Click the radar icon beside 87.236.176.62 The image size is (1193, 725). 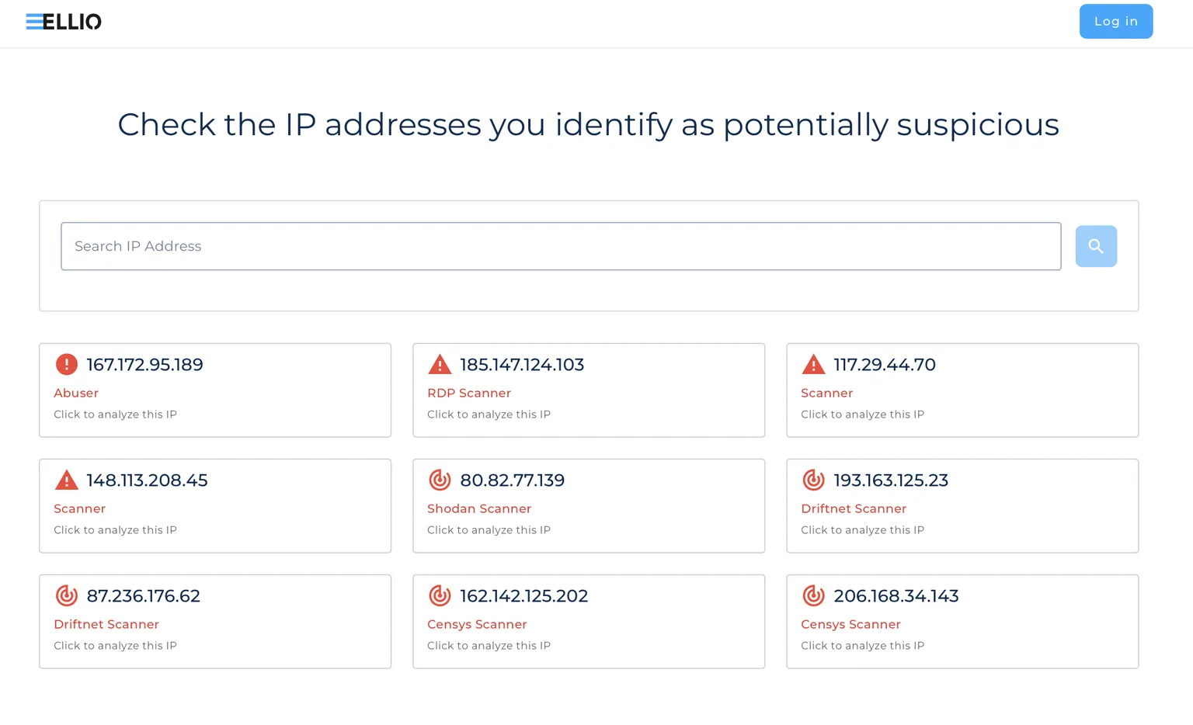[x=66, y=595]
